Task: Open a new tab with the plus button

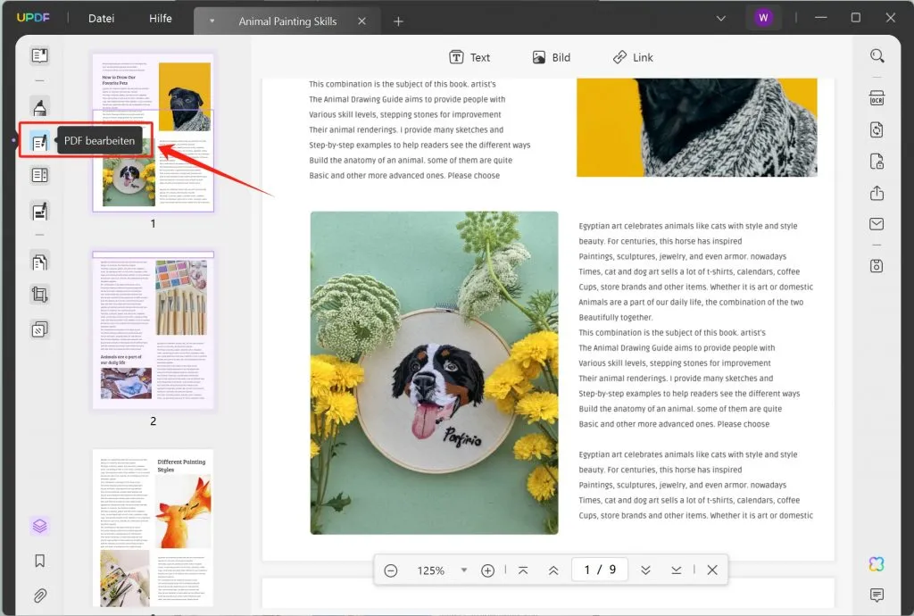Action: coord(398,21)
